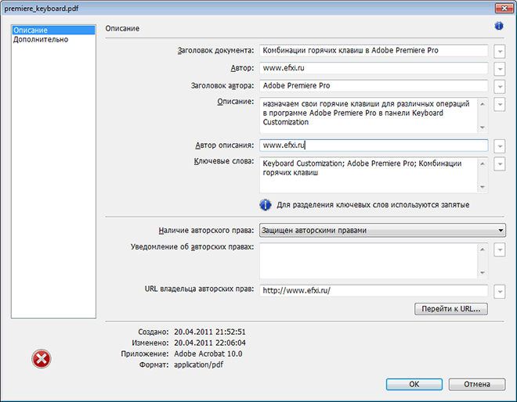Click inside the Описание text area
Viewport: 517px width, 402px height.
[369, 115]
